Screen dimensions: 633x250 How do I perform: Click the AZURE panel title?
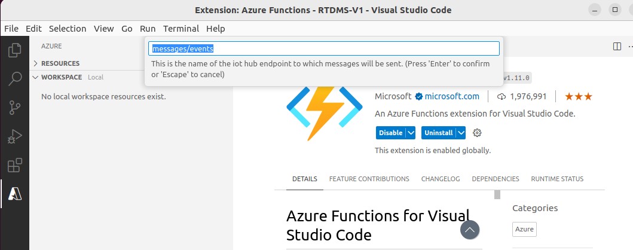coord(51,47)
